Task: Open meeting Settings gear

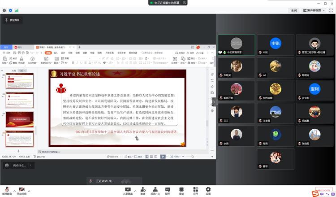Action: (208, 190)
